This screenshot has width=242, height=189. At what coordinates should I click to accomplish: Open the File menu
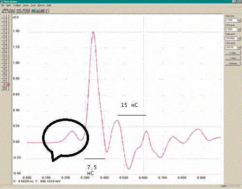(x=2, y=5)
